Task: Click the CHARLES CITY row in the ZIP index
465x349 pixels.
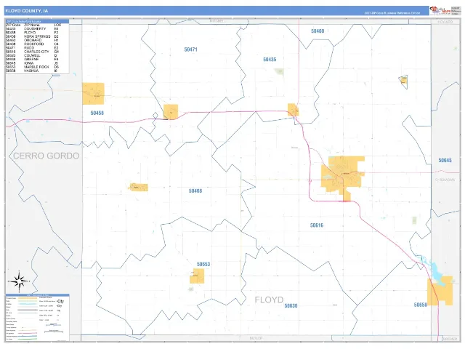Action: [33, 52]
